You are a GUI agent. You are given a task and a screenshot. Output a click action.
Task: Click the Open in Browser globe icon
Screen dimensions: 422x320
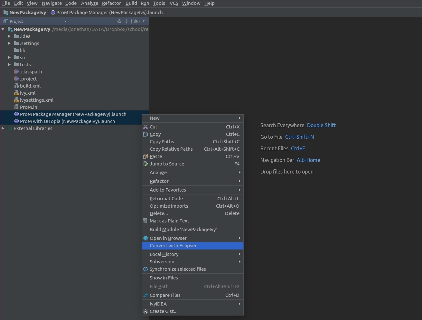[x=145, y=238]
